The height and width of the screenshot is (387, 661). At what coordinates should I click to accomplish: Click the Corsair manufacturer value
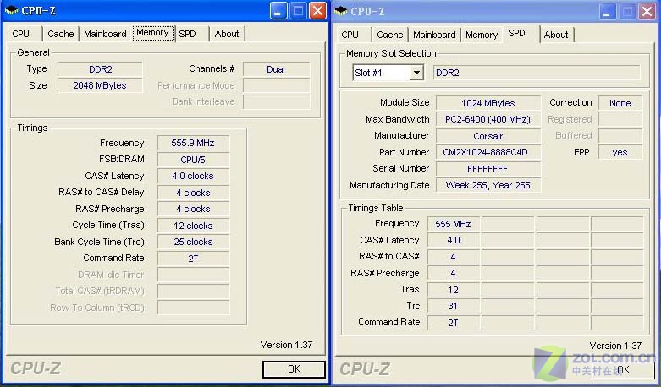[x=487, y=136]
